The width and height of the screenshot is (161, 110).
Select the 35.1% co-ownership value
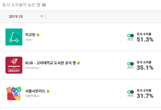tap(145, 68)
